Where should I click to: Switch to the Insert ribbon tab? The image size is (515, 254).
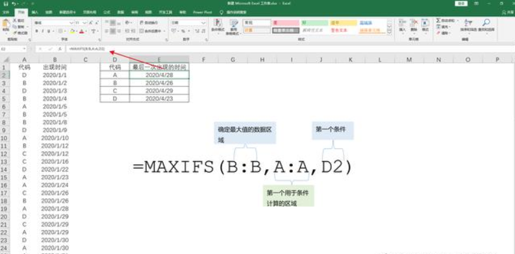[x=35, y=12]
